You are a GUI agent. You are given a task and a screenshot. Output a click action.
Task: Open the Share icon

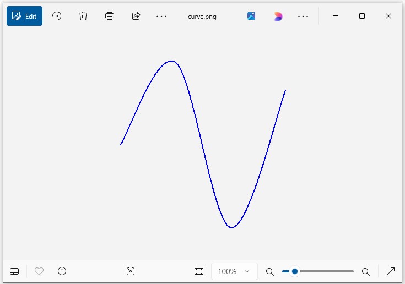click(136, 16)
